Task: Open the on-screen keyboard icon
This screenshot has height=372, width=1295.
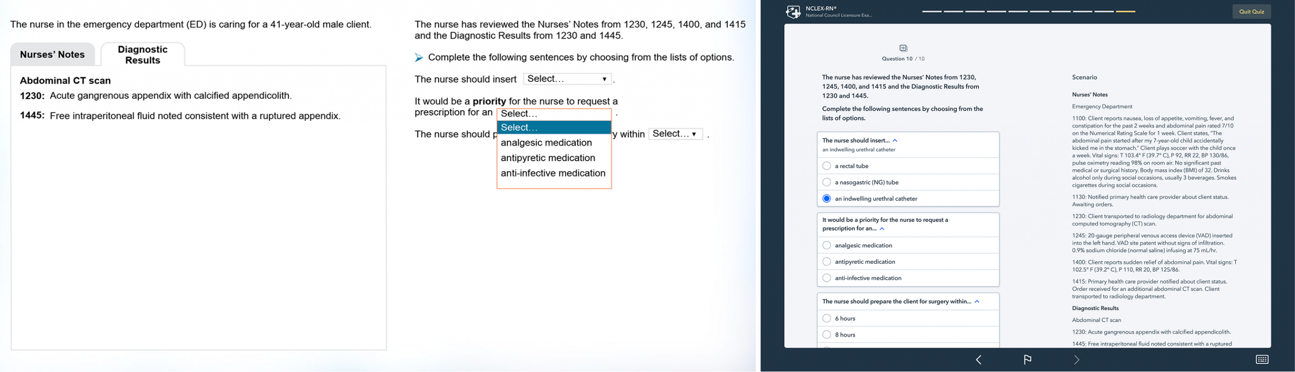Action: (1262, 359)
